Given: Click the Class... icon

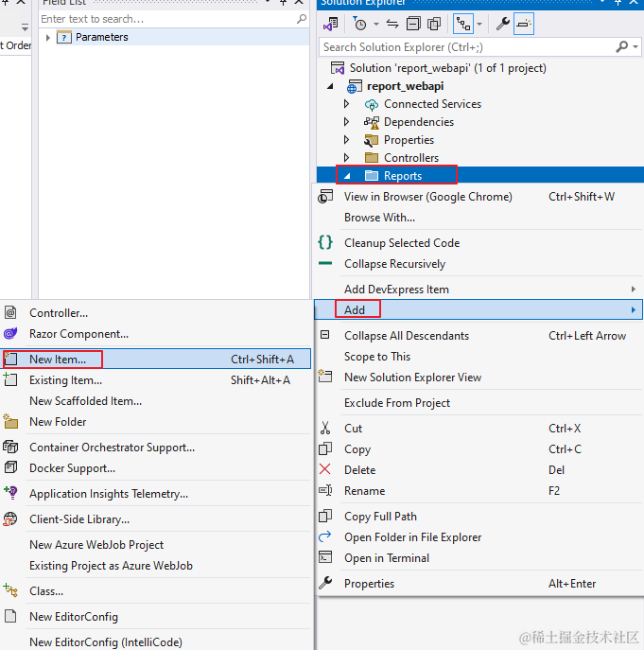Looking at the screenshot, I should (x=10, y=590).
